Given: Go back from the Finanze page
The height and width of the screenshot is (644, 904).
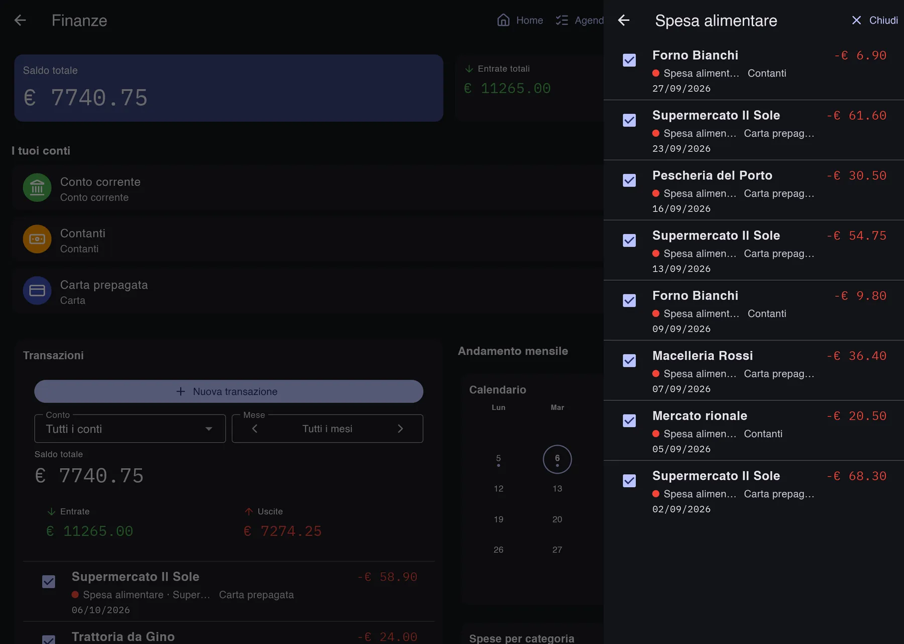Looking at the screenshot, I should tap(20, 20).
